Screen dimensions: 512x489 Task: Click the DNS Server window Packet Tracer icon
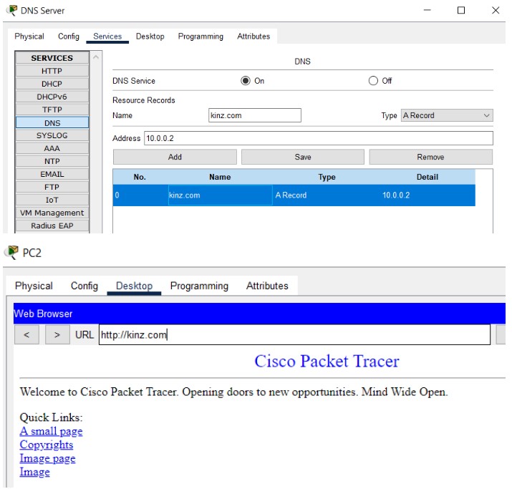click(x=12, y=11)
